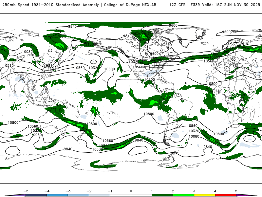Click the '10800' contour label west of Peru
Viewport: 262px width, 197px height.
pyautogui.click(x=149, y=114)
